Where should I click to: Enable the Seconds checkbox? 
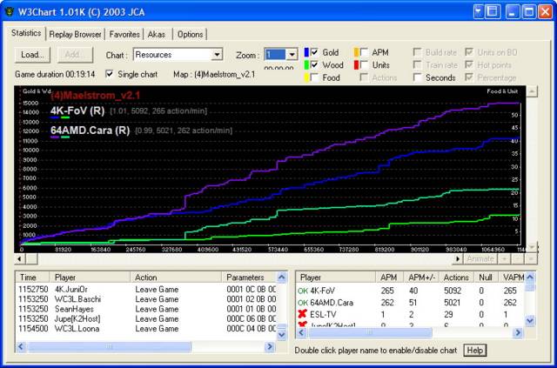point(418,77)
